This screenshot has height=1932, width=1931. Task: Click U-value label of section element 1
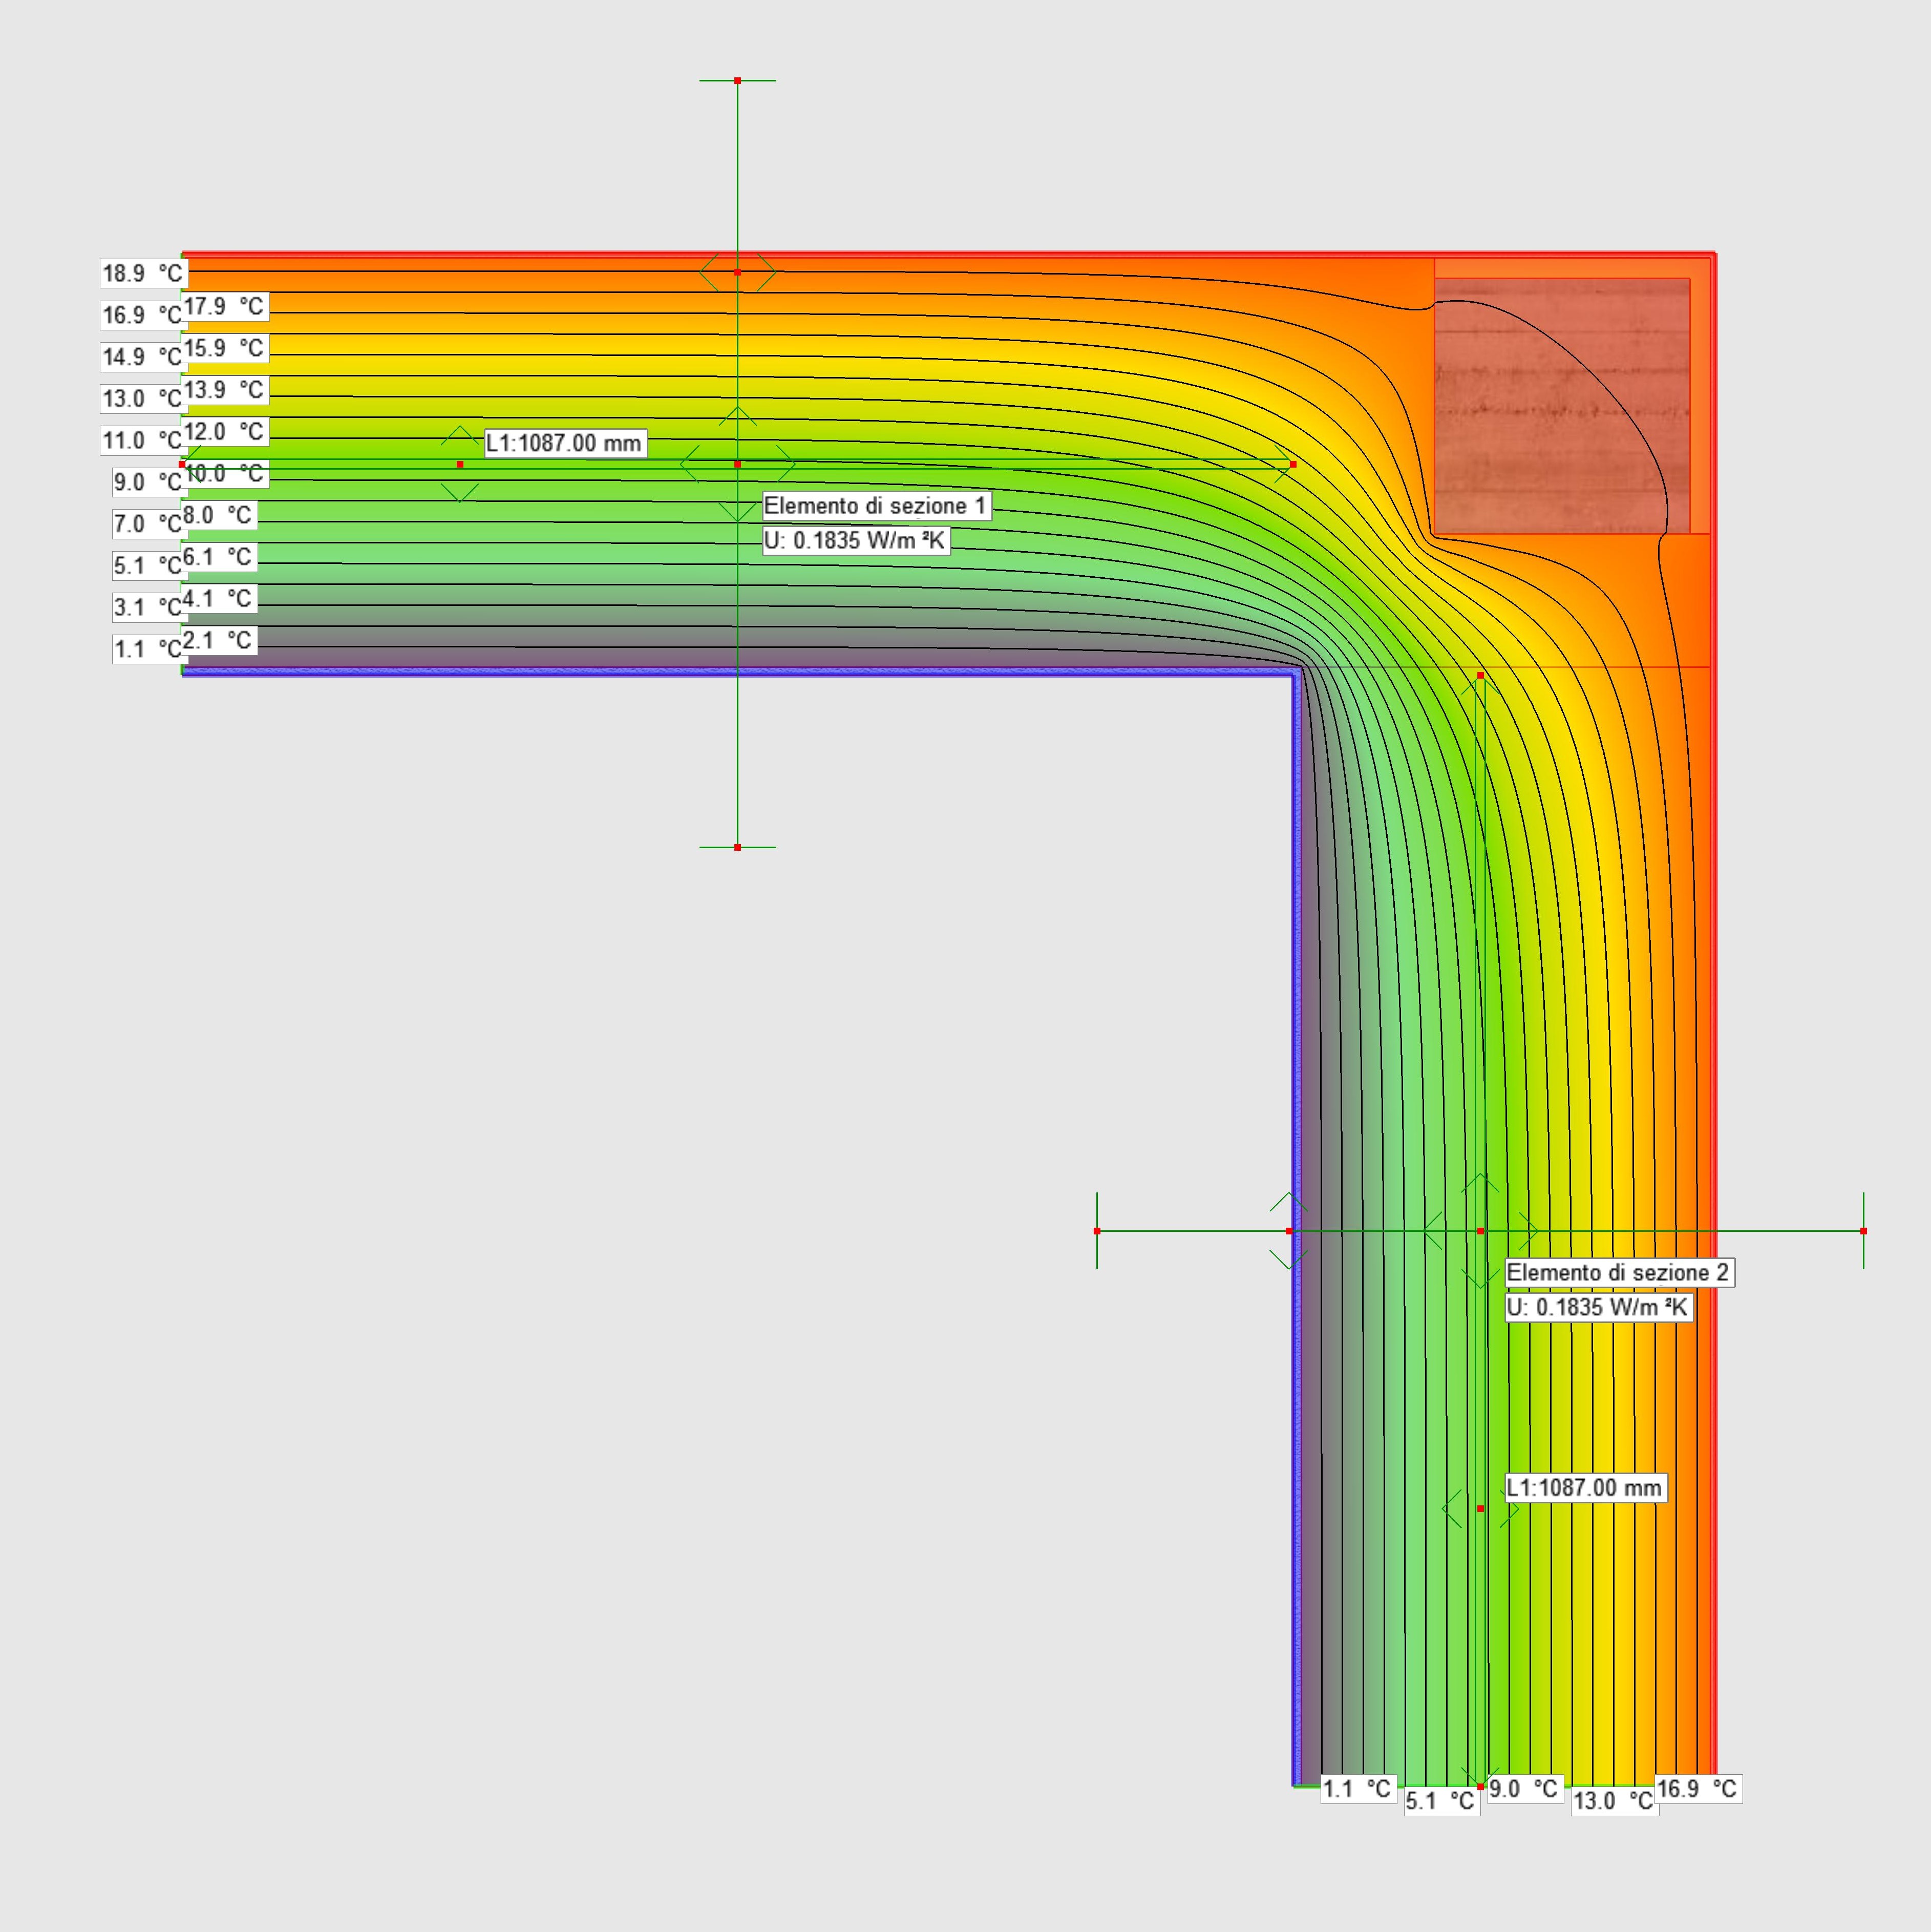855,541
